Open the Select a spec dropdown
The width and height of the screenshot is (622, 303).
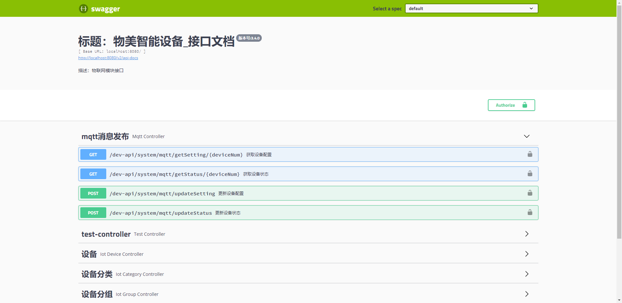pos(471,8)
